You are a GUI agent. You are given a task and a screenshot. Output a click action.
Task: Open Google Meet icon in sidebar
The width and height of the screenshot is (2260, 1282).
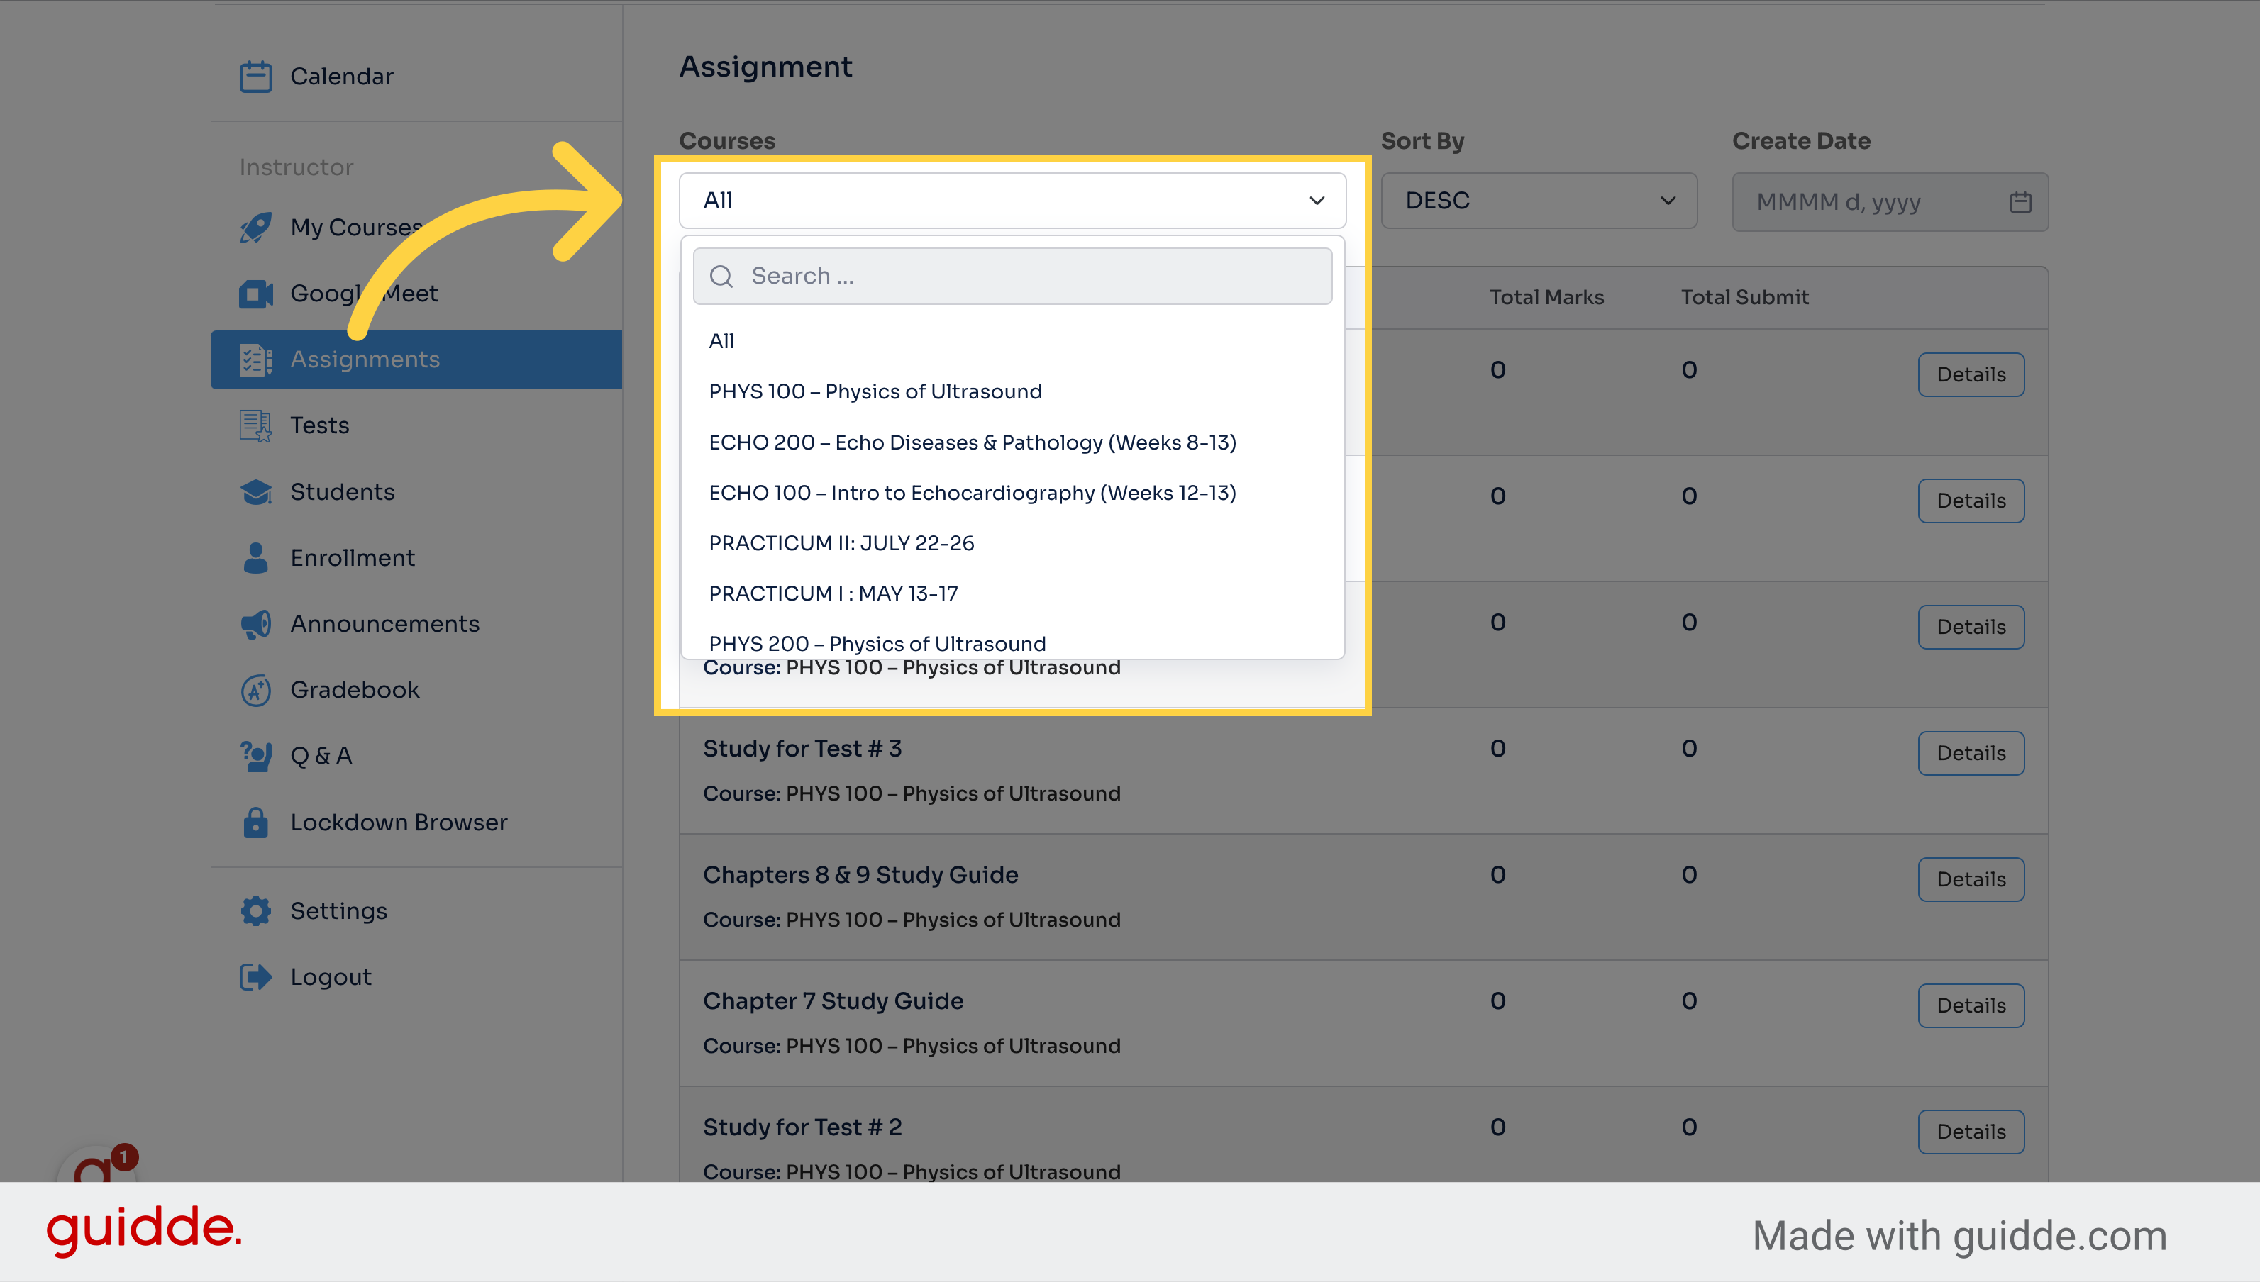point(255,294)
